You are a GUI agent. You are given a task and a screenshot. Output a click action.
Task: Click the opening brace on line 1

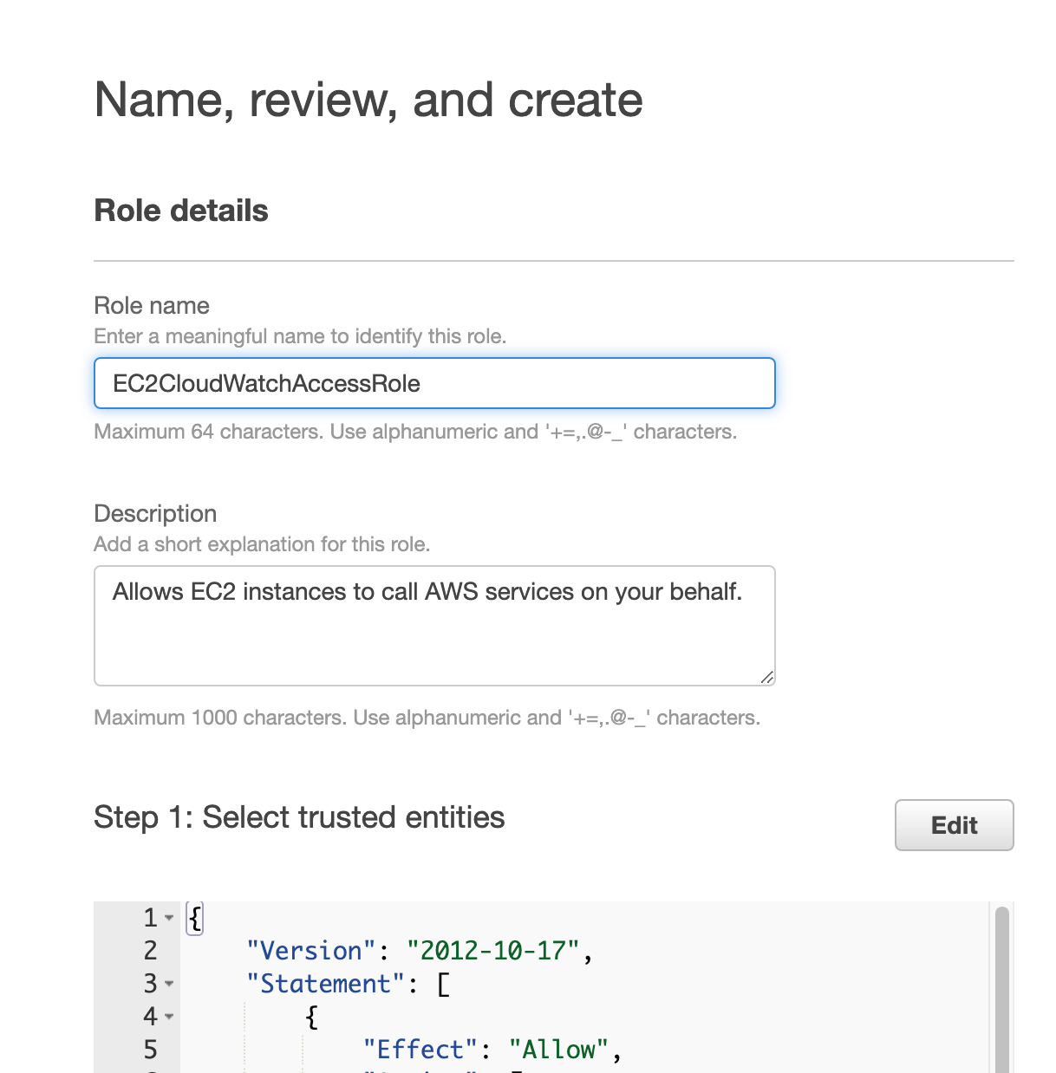click(x=195, y=918)
